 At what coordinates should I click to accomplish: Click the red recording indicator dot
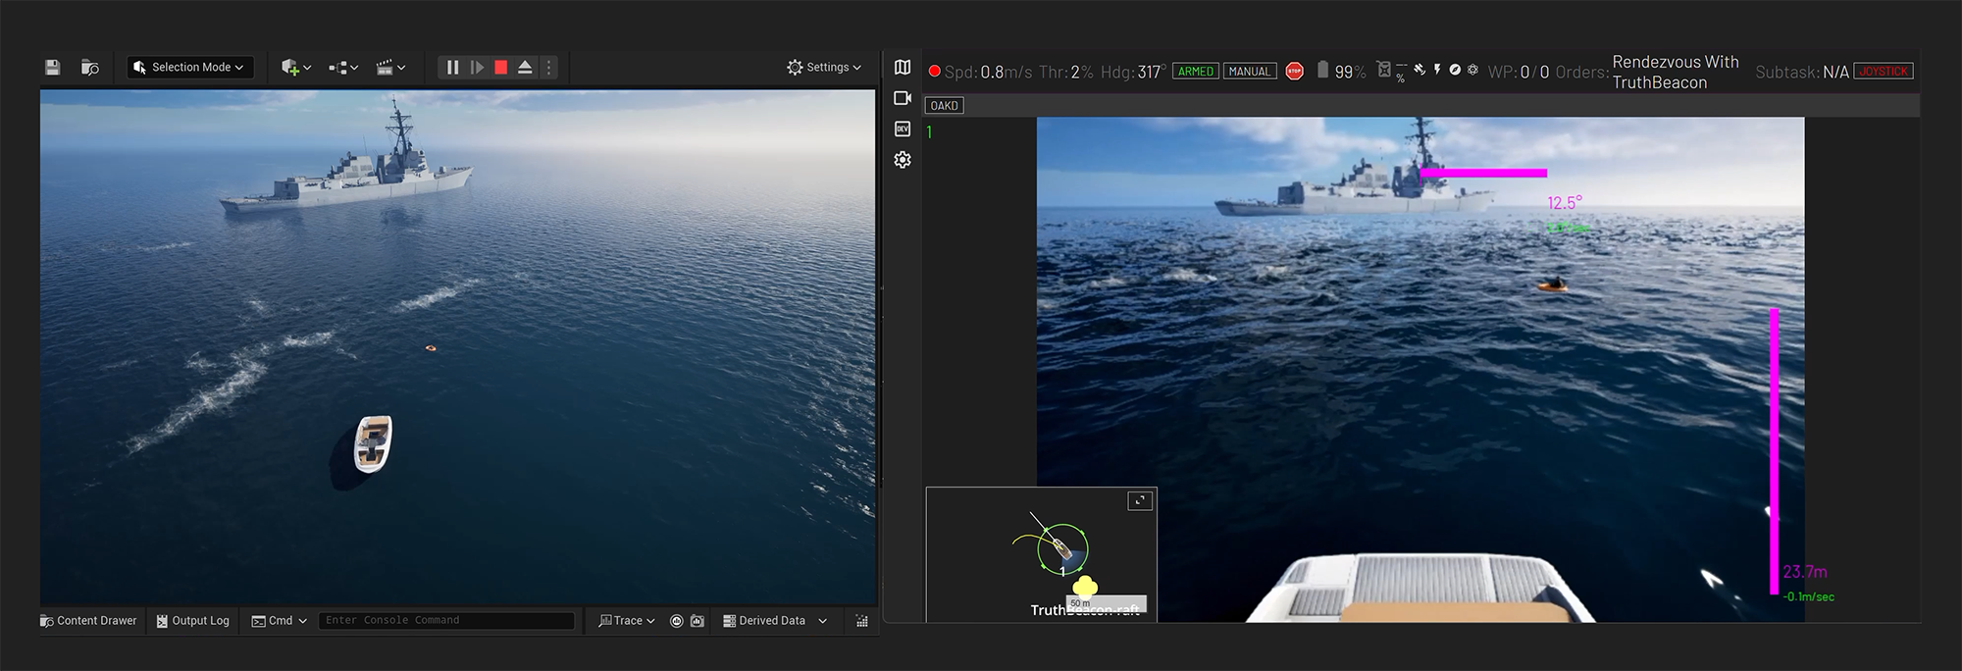pos(935,71)
